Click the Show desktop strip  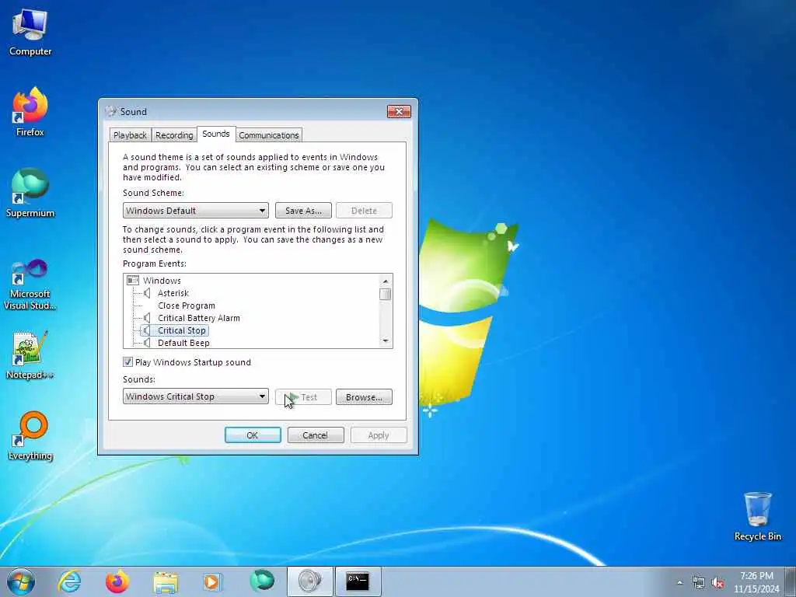[791, 581]
